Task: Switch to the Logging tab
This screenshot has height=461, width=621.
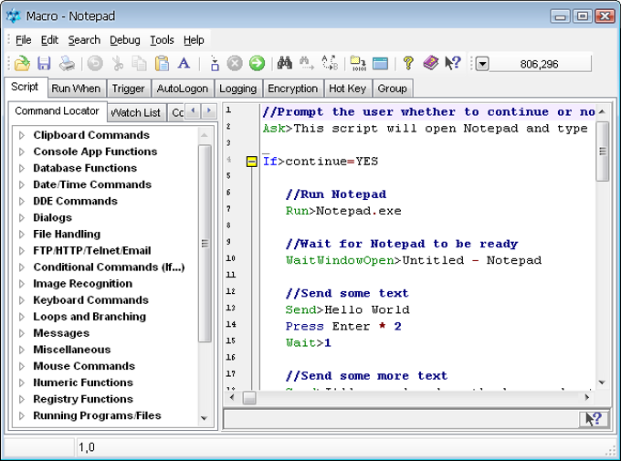Action: coord(238,89)
